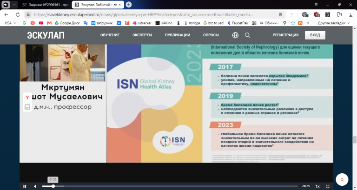Open the translator bookmark icon
The image size is (357, 190).
pyautogui.click(x=86, y=23)
